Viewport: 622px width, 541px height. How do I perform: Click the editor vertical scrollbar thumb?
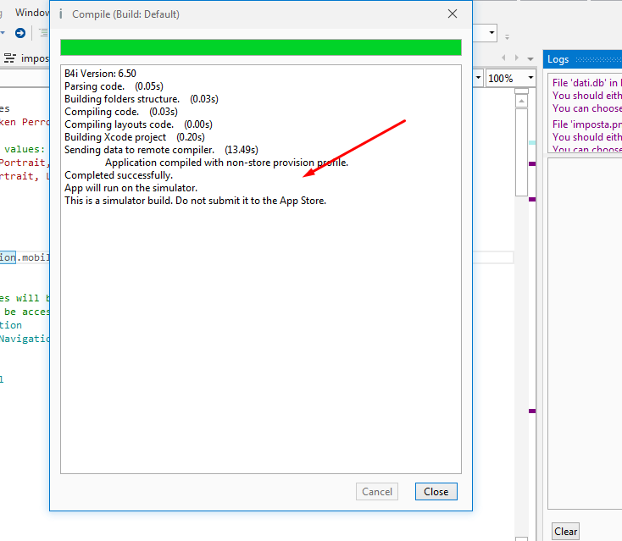tap(522, 152)
